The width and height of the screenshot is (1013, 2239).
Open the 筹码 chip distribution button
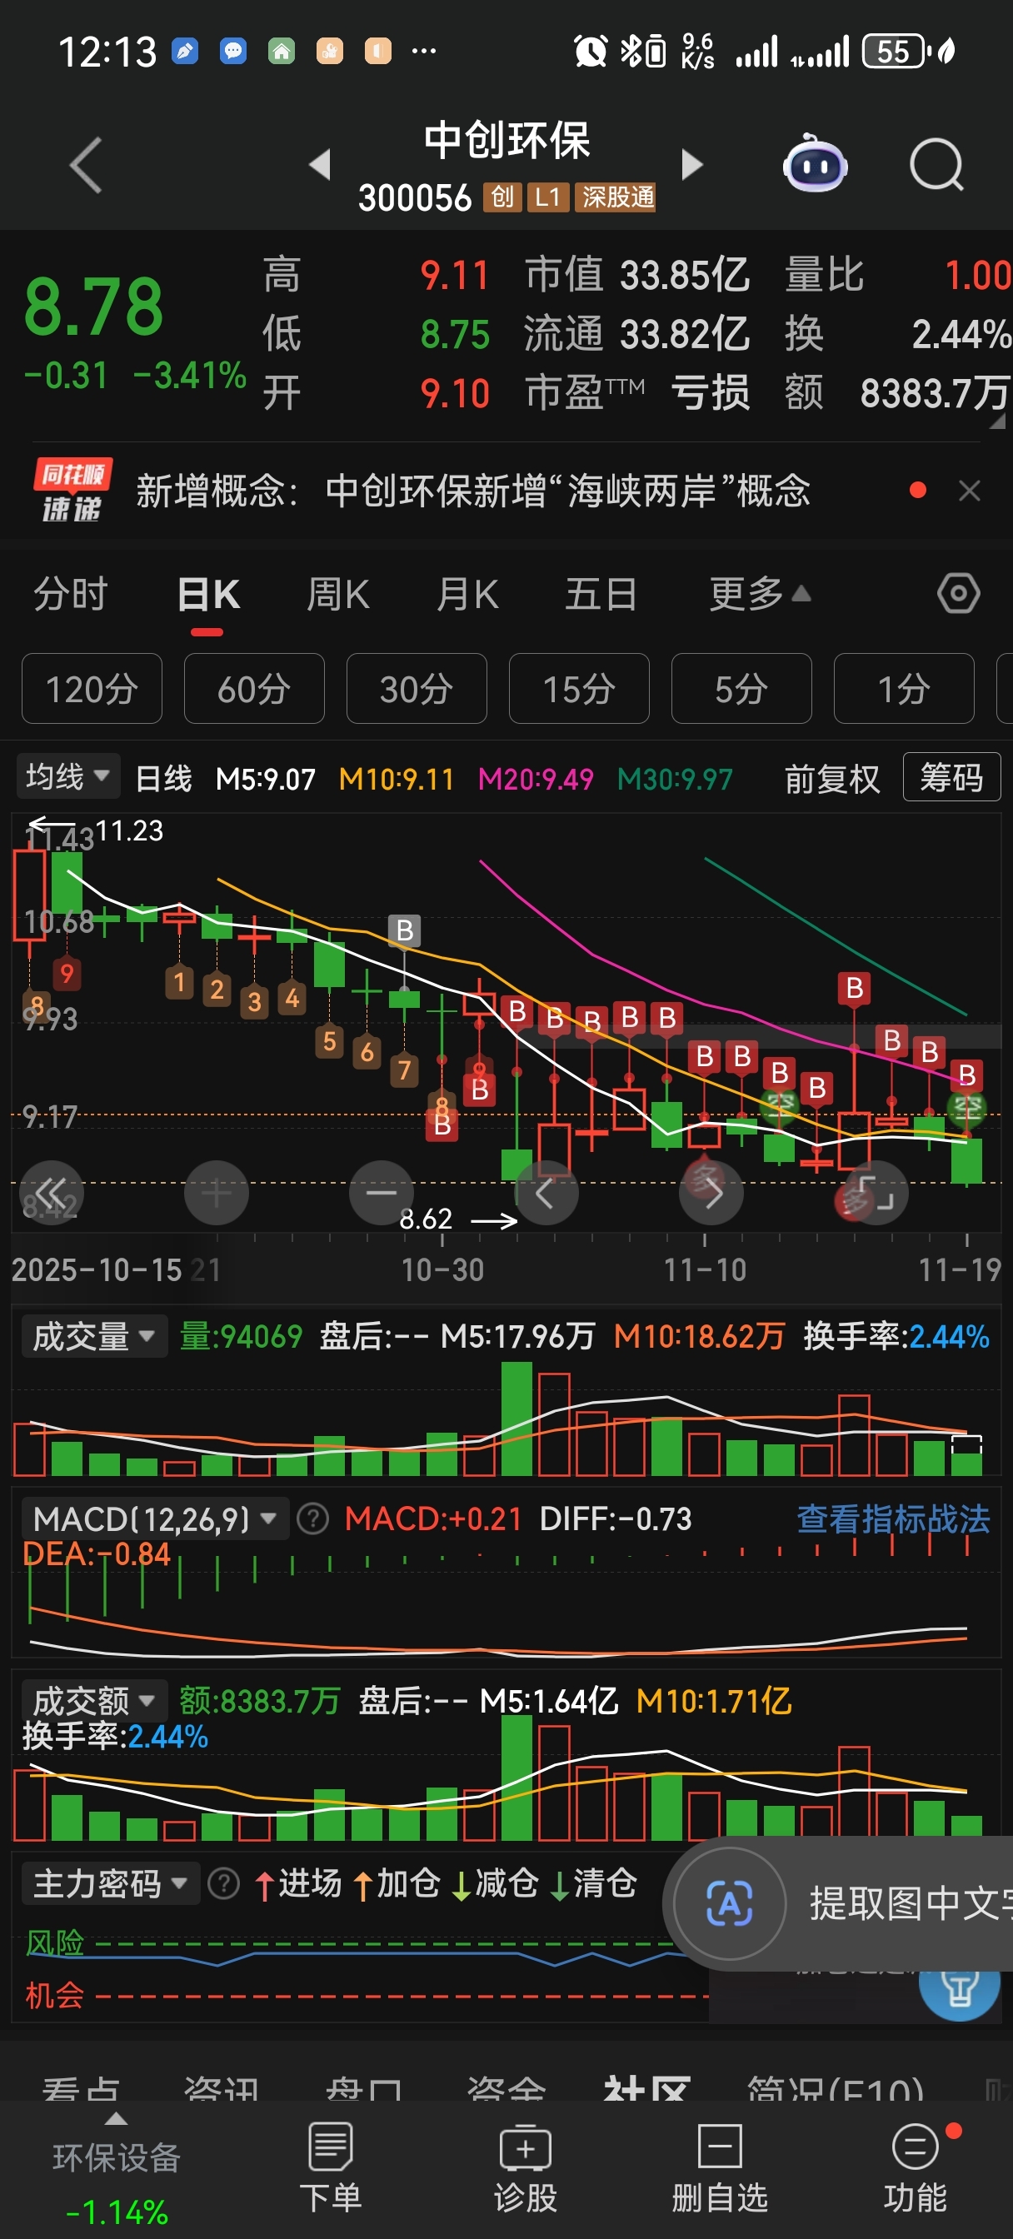(x=952, y=776)
